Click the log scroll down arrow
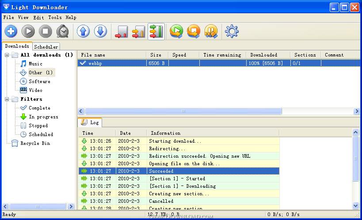362x220 pixels. (355, 205)
